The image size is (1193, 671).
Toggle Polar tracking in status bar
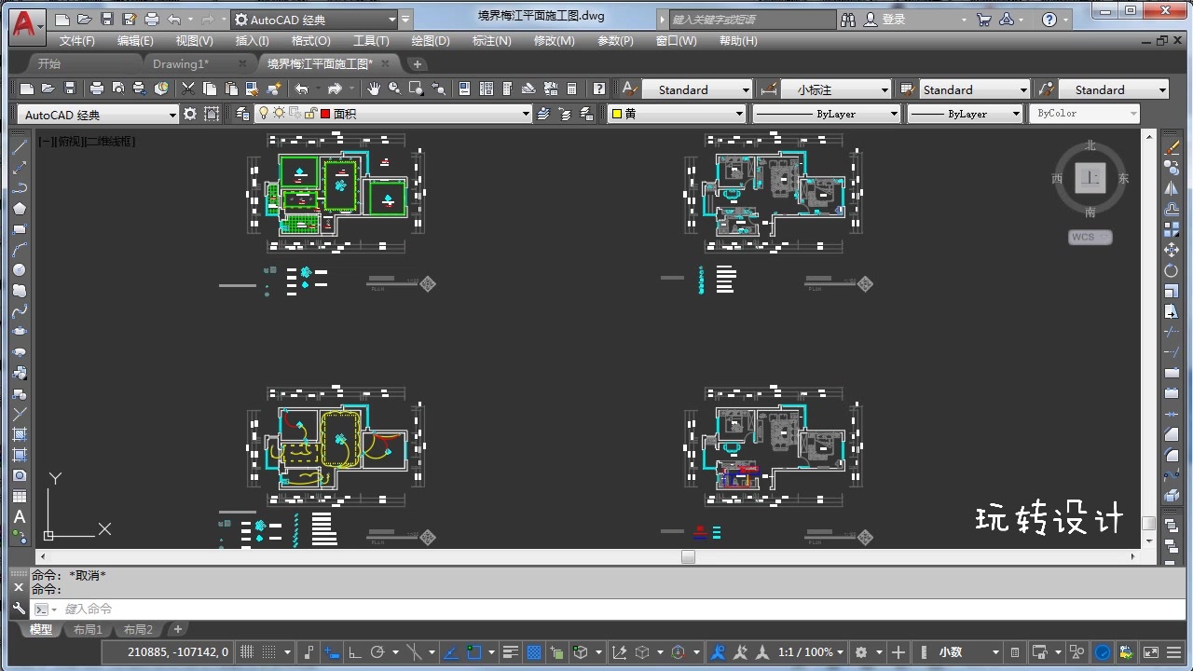[x=377, y=652]
